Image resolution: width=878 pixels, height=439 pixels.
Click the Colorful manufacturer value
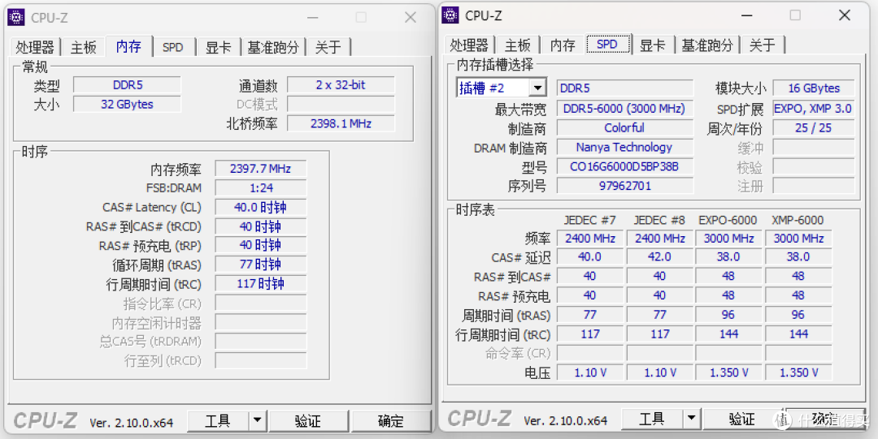(625, 127)
